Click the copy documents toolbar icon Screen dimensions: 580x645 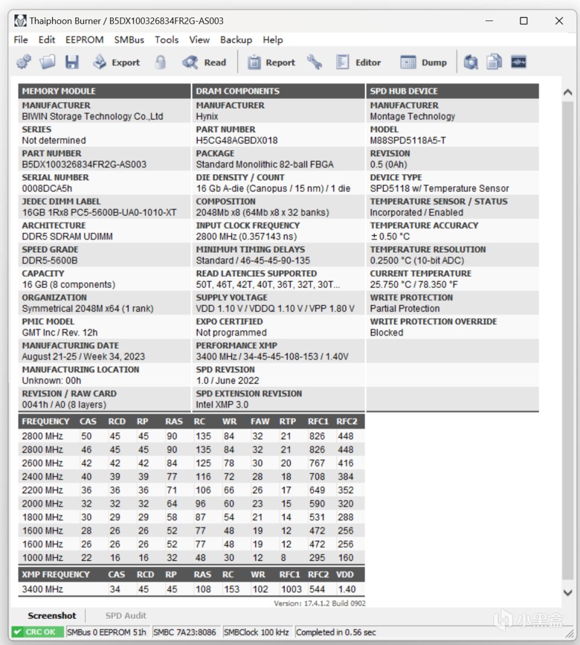(494, 62)
